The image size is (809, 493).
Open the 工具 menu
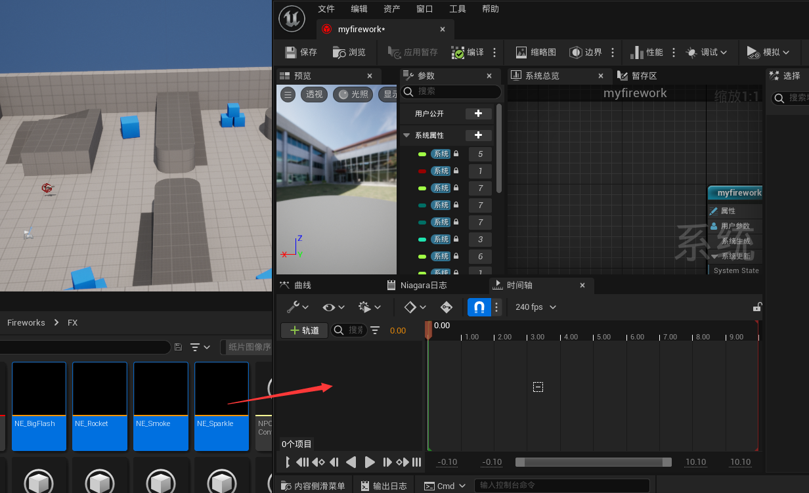(x=458, y=9)
